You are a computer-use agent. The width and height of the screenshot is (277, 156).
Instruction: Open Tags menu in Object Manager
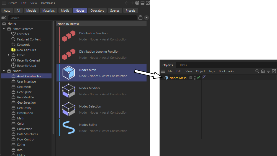[212, 71]
